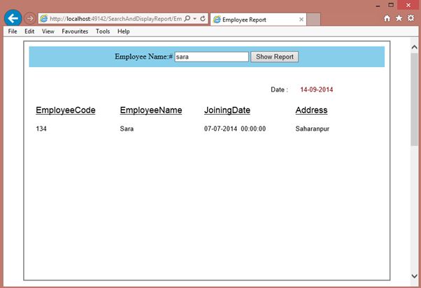The height and width of the screenshot is (288, 421).
Task: Open the Edit menu
Action: [x=29, y=31]
